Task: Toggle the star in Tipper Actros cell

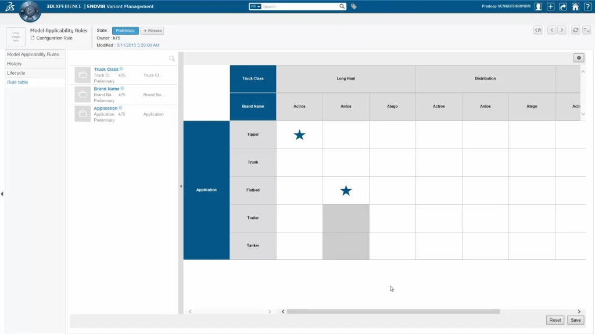Action: [299, 135]
